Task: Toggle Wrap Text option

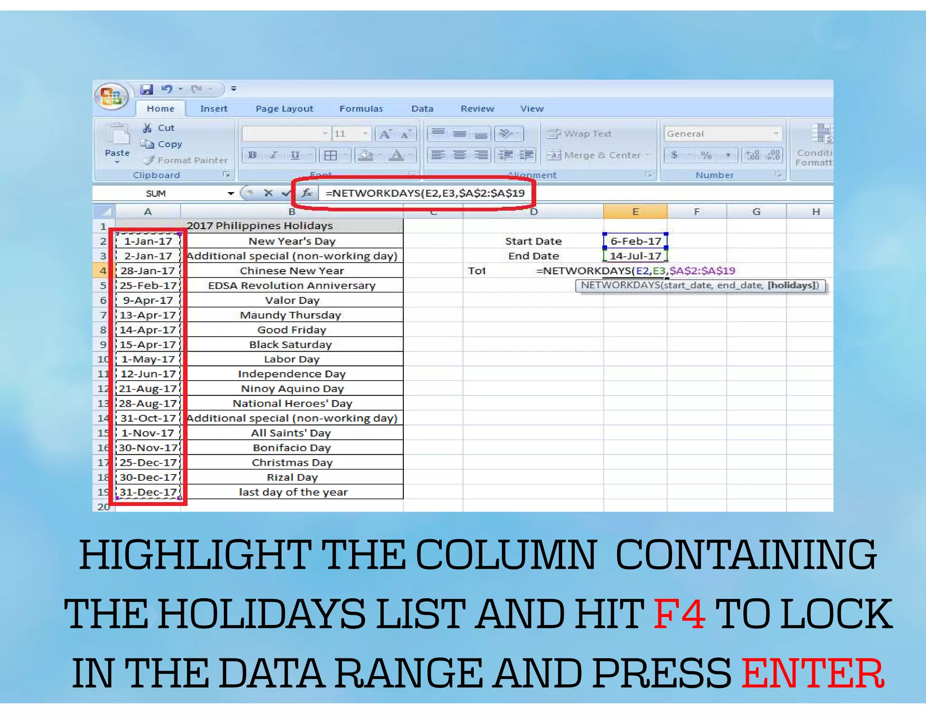Action: [x=580, y=134]
